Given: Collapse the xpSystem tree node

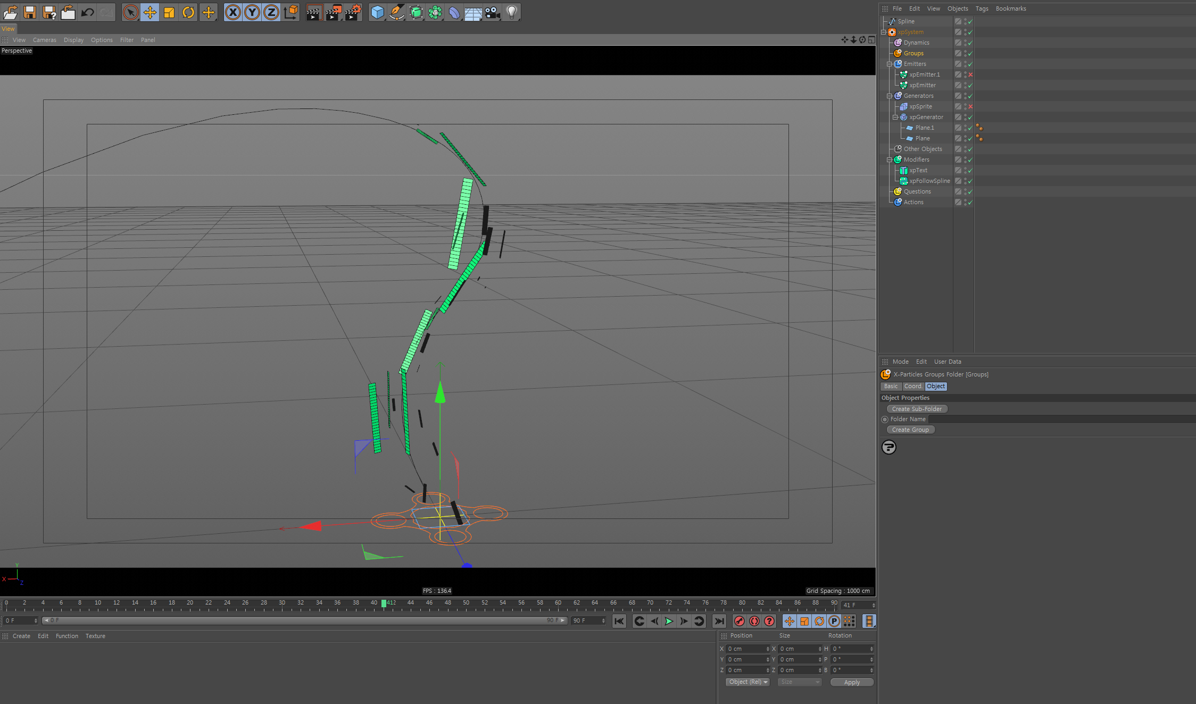Looking at the screenshot, I should [884, 32].
